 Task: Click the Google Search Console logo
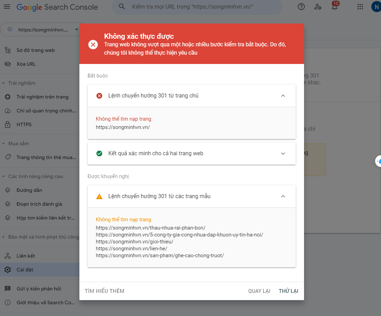click(x=57, y=7)
